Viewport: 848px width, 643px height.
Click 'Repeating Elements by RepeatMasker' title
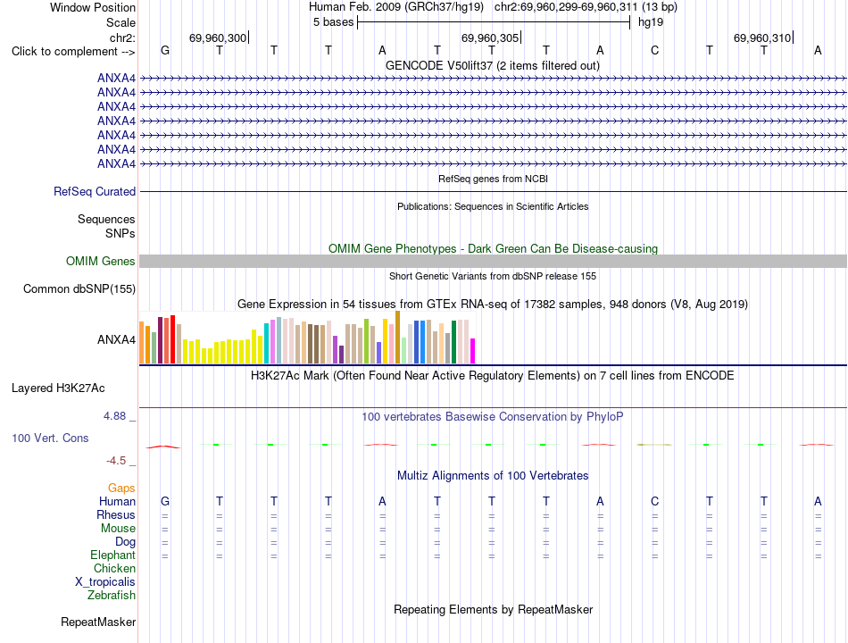494,609
